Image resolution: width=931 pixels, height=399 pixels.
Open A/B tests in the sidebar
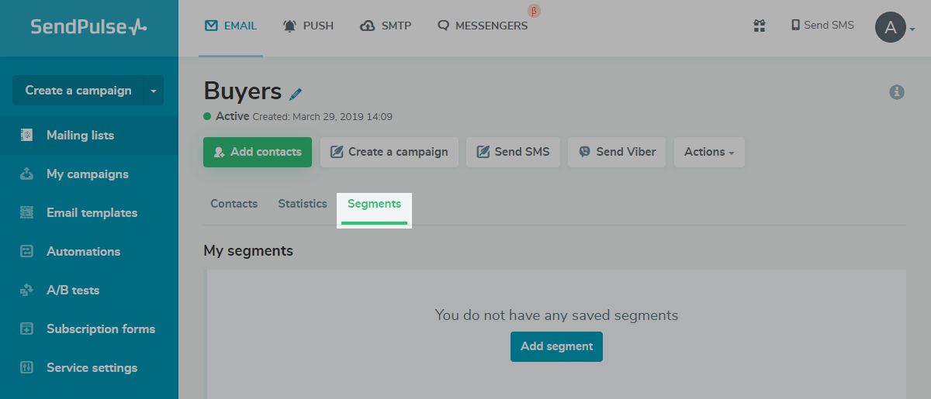click(73, 290)
